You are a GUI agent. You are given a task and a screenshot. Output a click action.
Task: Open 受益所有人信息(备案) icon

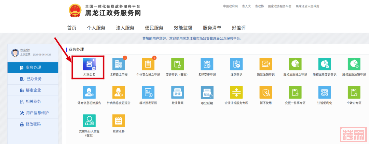(89, 121)
